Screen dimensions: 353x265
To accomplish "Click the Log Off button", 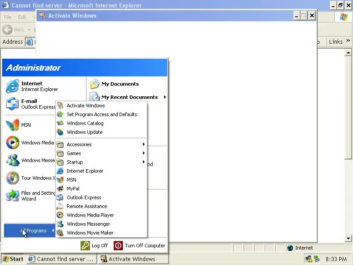I will click(94, 246).
